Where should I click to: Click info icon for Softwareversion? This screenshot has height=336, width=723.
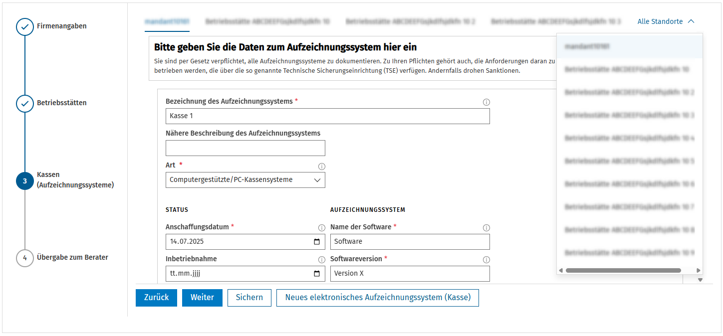tap(486, 260)
